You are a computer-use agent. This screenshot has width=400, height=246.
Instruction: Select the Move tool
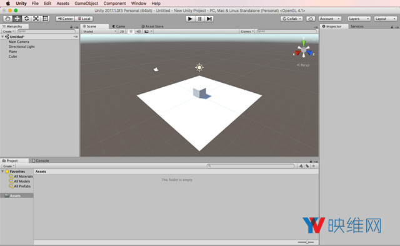pos(17,19)
